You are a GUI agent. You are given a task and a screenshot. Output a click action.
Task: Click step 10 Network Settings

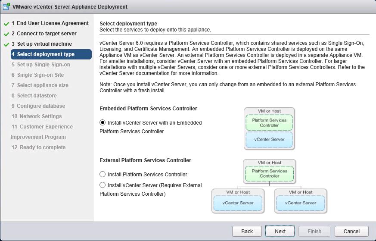39,116
